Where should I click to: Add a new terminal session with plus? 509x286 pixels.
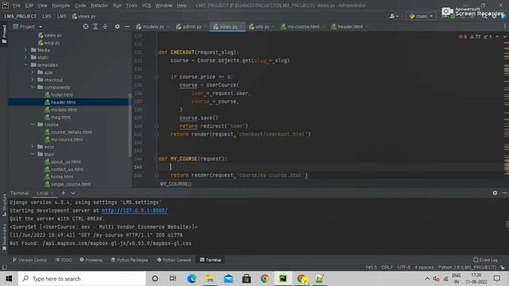(64, 193)
